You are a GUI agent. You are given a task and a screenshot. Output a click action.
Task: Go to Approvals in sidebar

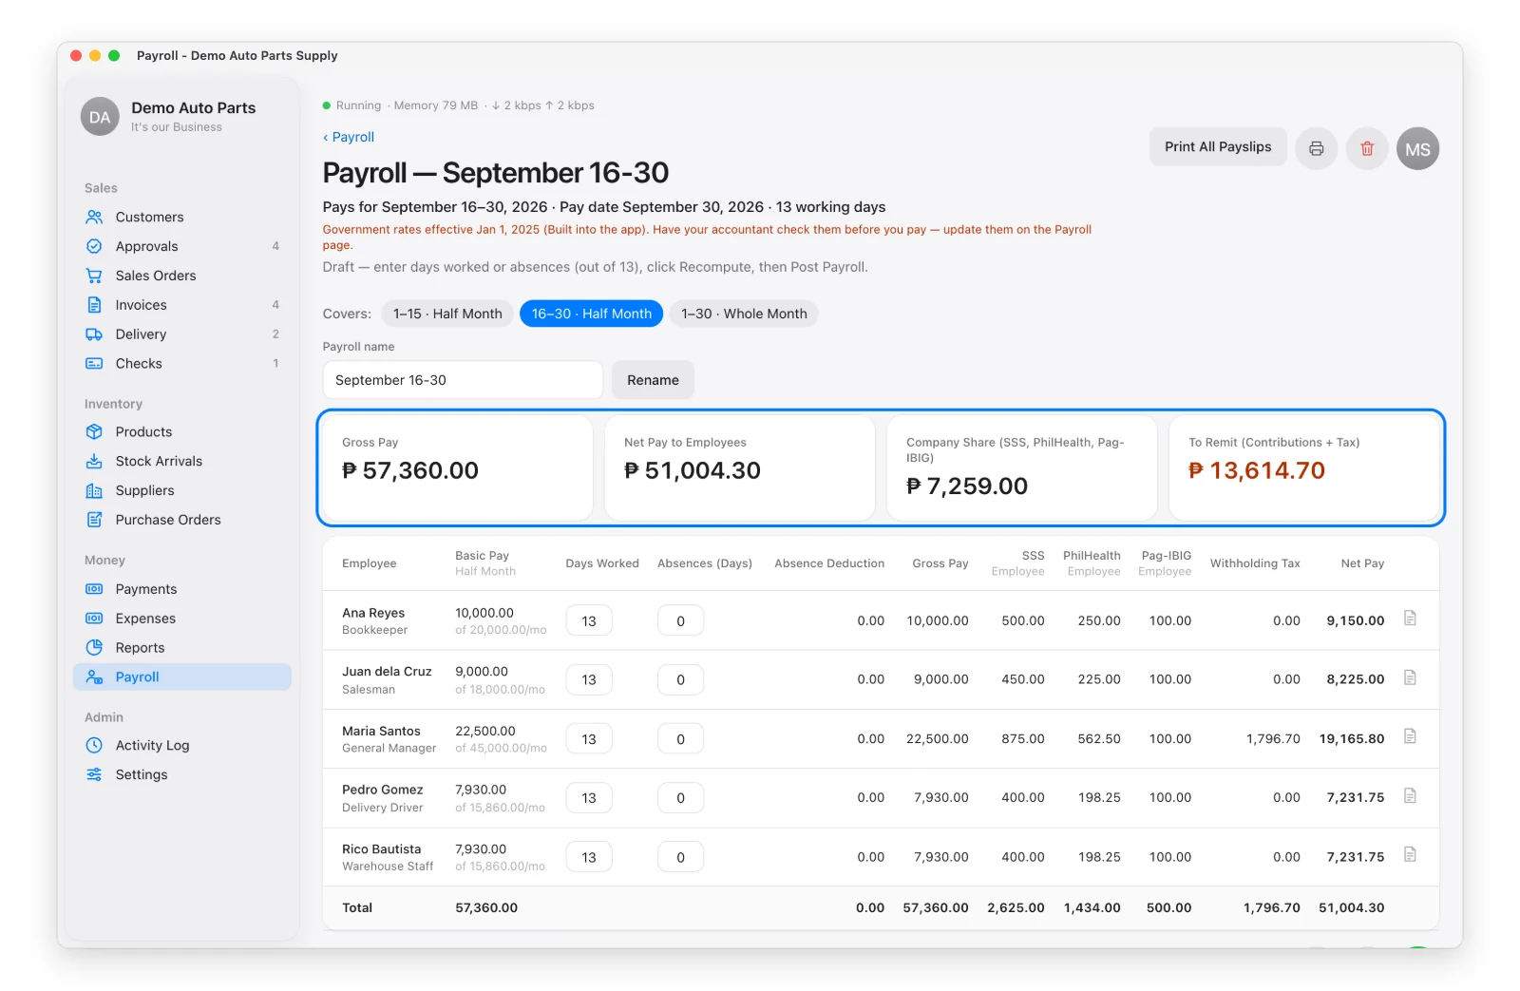[x=181, y=246]
